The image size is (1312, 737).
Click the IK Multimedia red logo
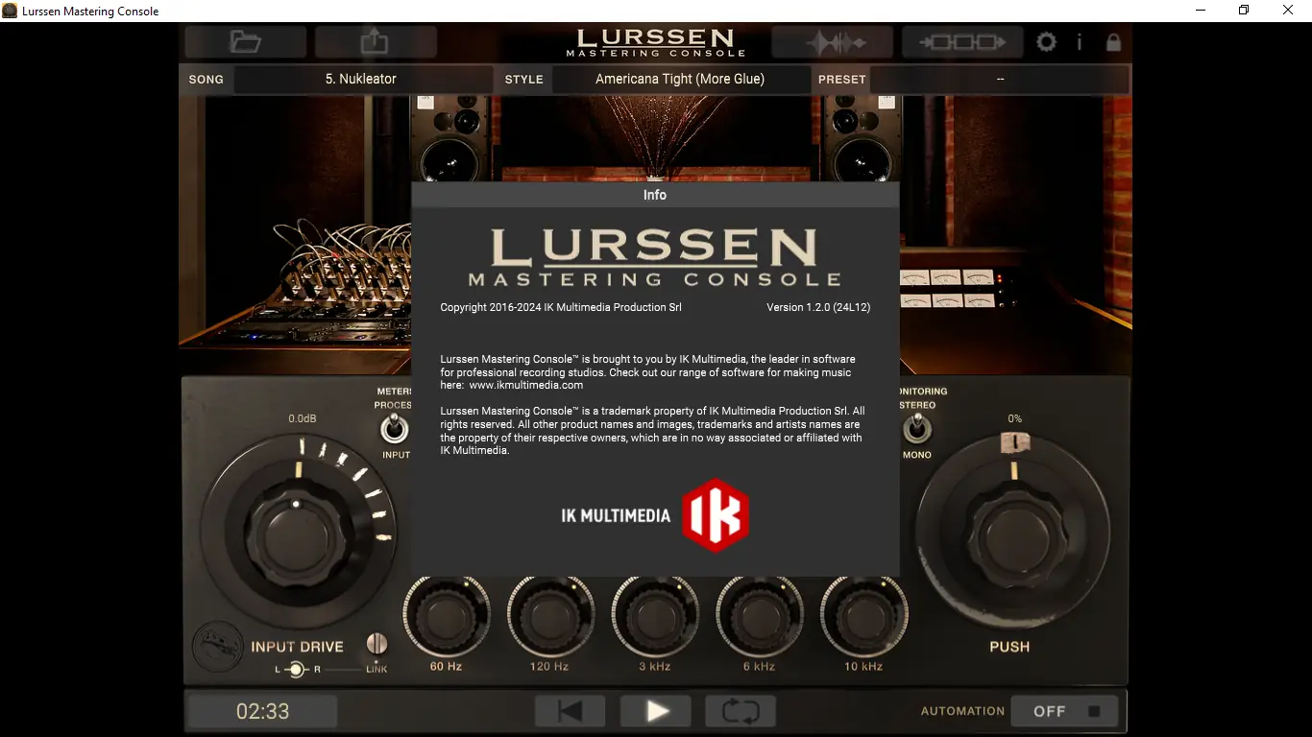click(x=716, y=515)
